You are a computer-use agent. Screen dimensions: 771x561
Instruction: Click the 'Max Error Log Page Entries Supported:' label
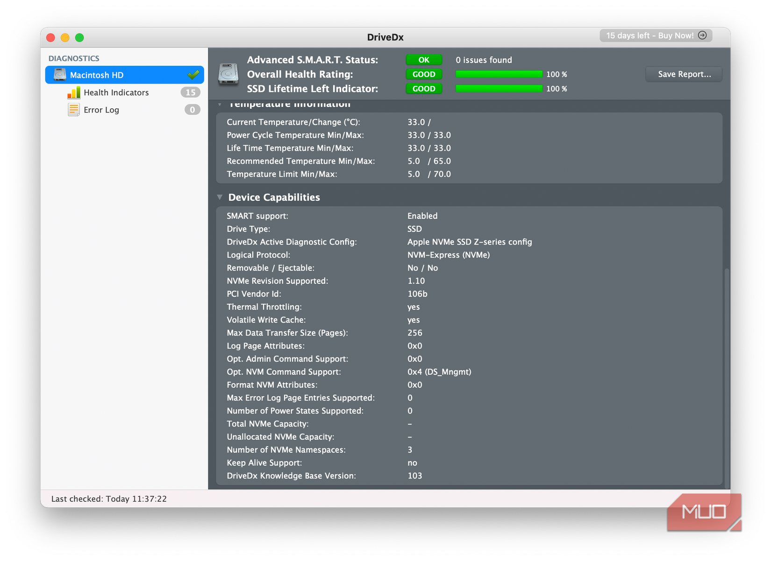coord(301,398)
